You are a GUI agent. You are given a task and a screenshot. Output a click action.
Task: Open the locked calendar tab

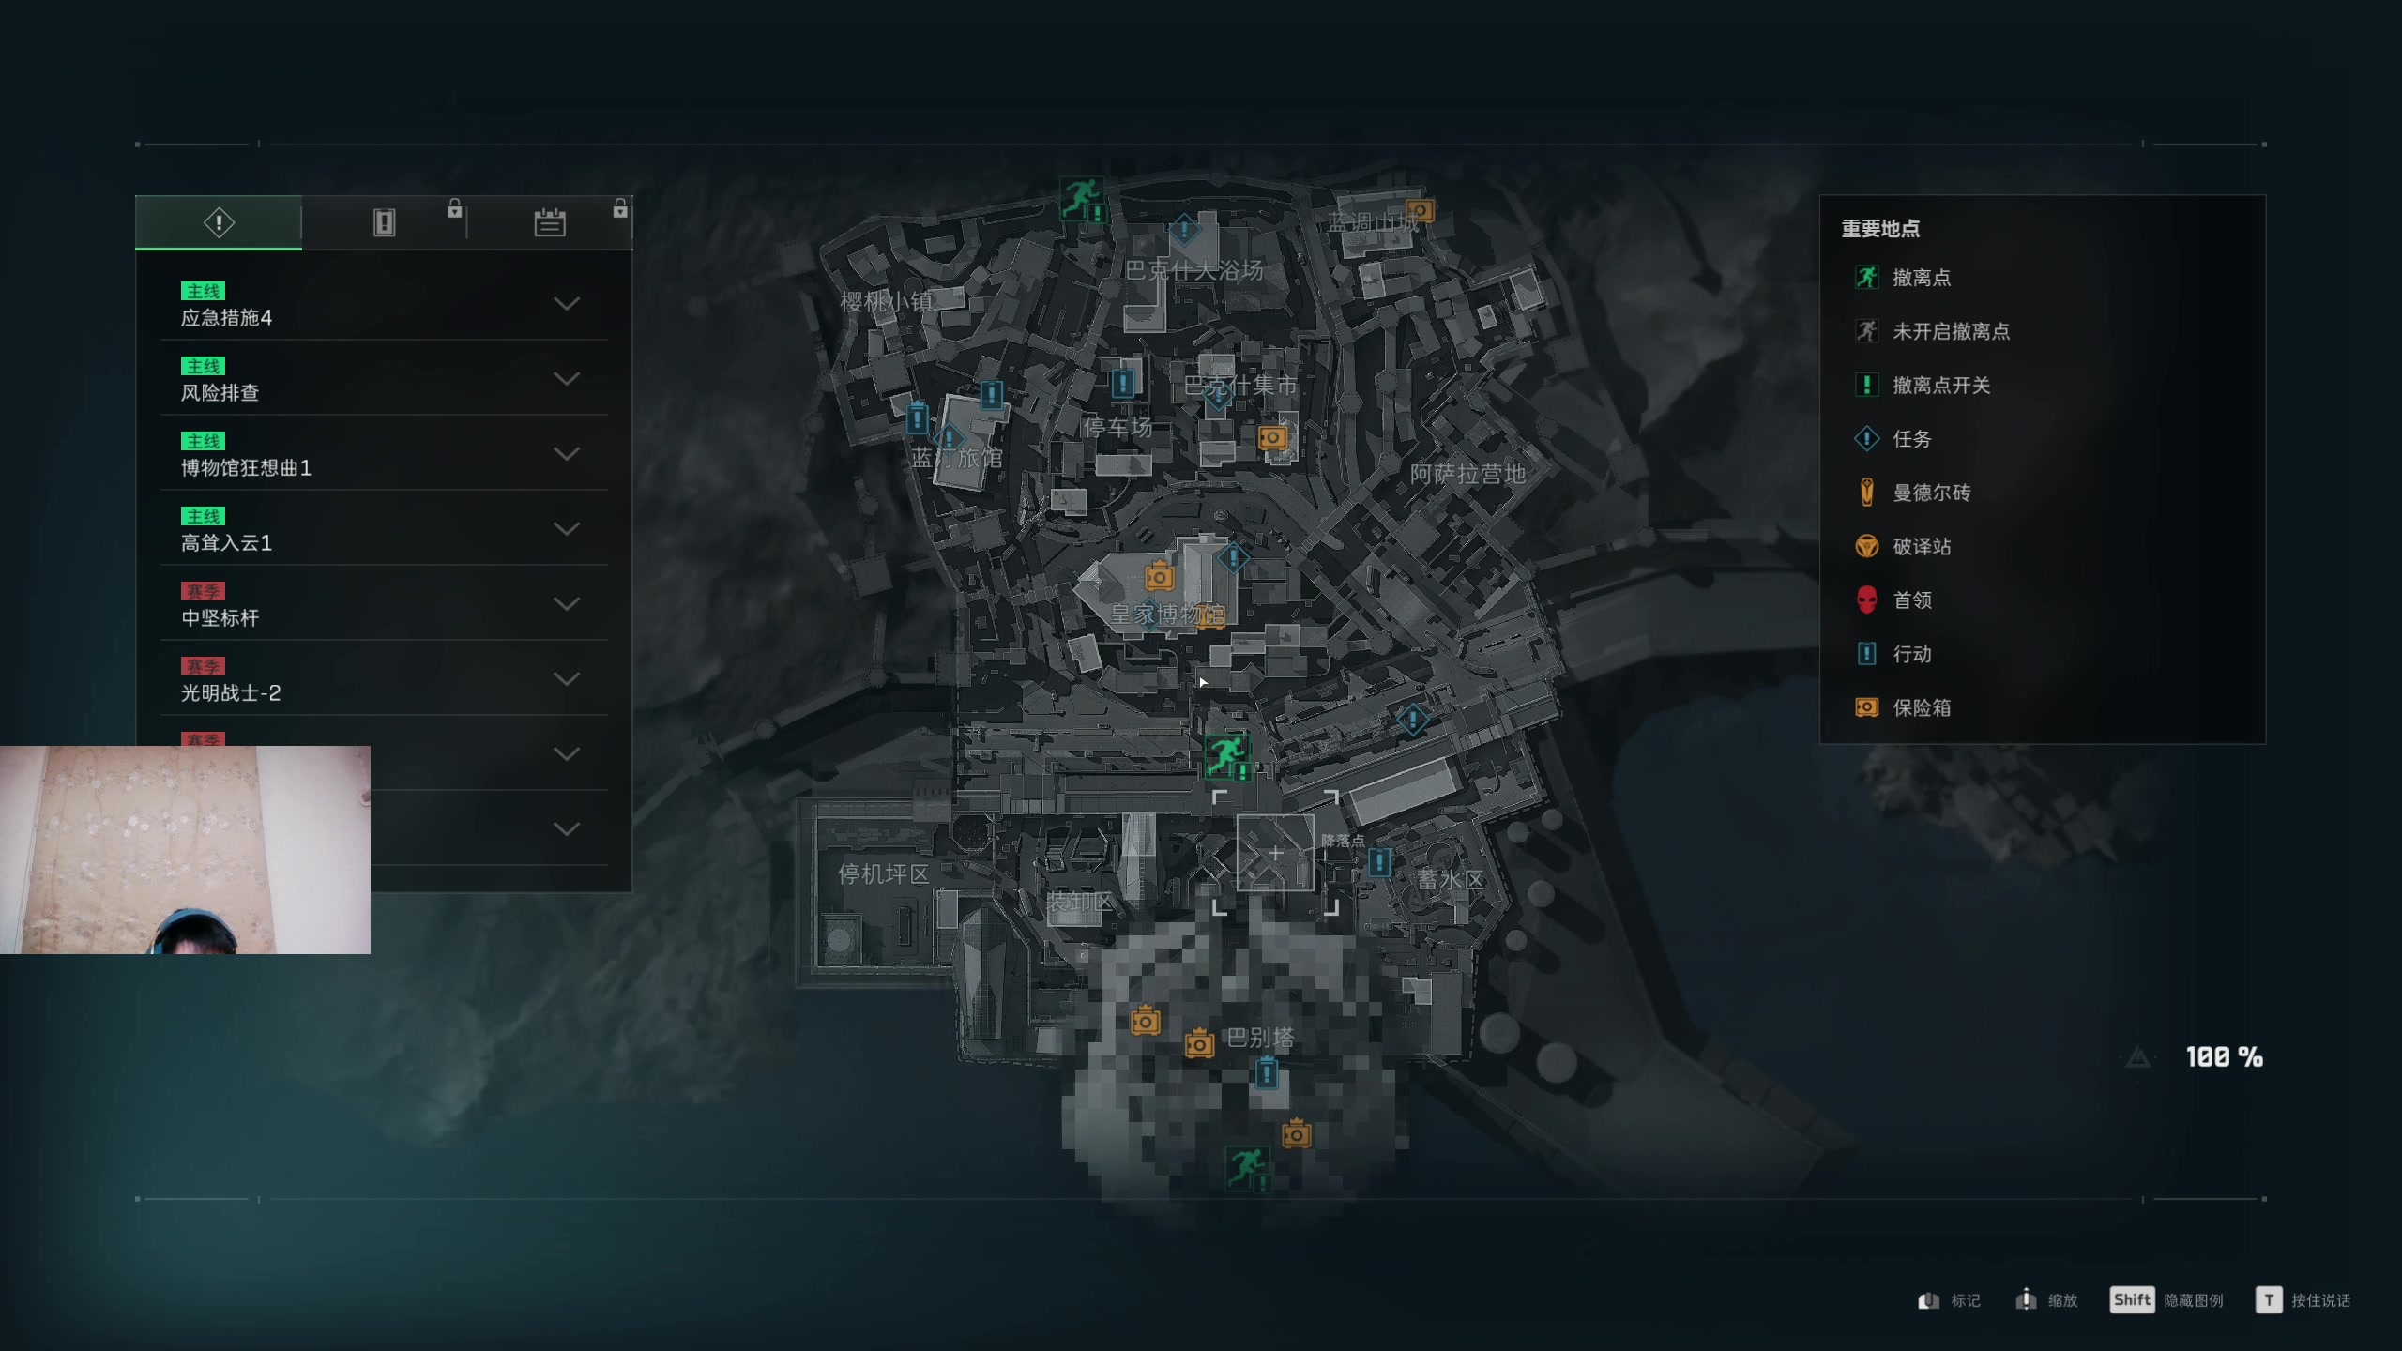550,222
